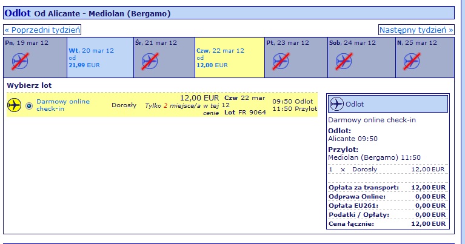Click Tylko 2 miejsce/a w tej cenie notice
The height and width of the screenshot is (244, 465).
coord(182,109)
